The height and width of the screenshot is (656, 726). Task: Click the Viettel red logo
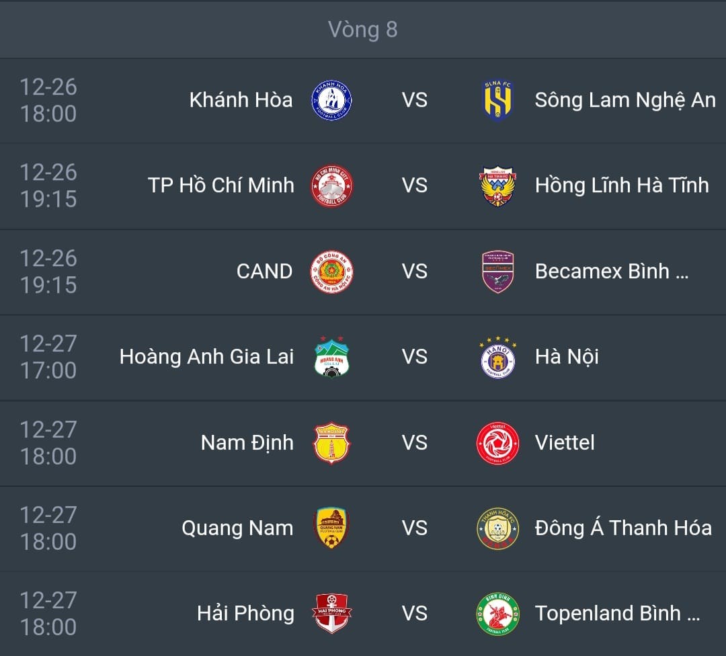pyautogui.click(x=498, y=443)
